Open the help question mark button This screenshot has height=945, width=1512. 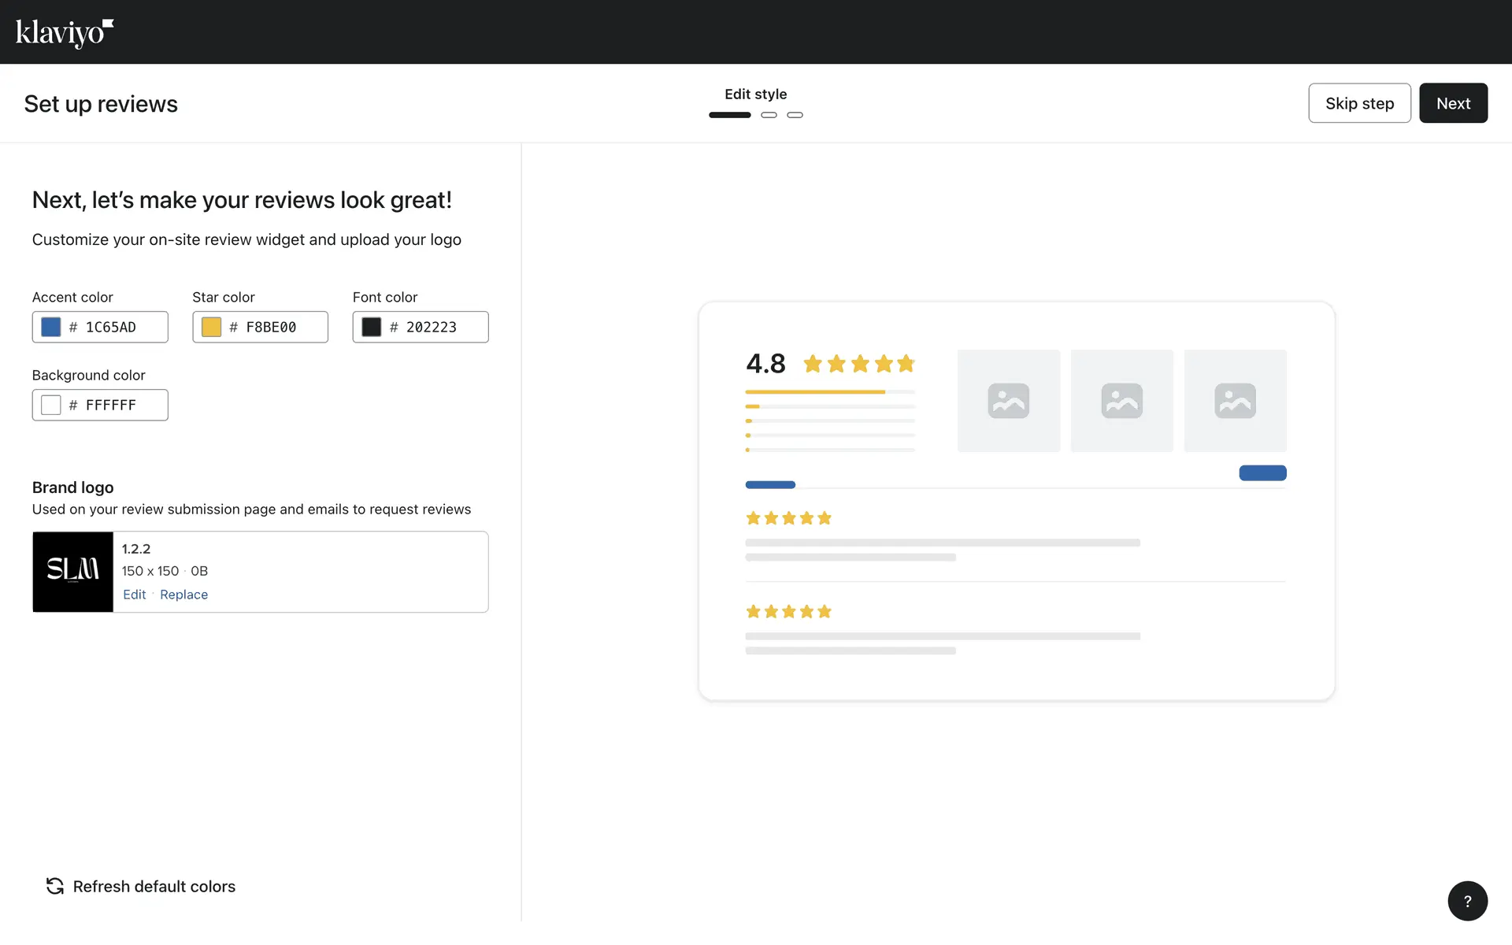click(x=1467, y=901)
